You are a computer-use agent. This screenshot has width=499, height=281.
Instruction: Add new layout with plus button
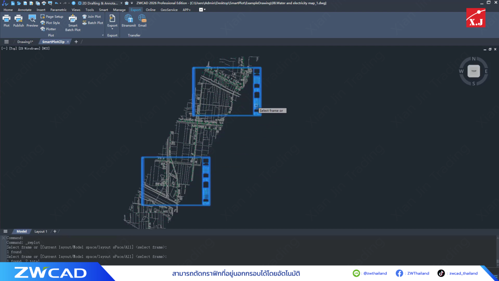[55, 231]
